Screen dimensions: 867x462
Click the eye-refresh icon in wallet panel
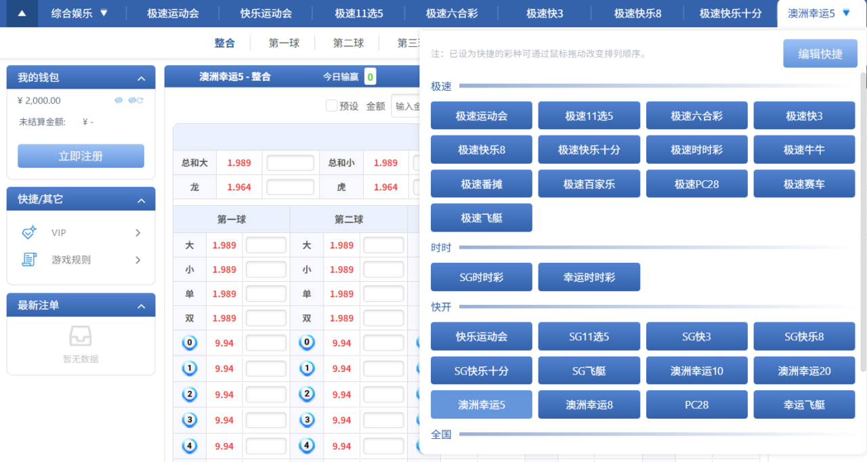point(135,101)
